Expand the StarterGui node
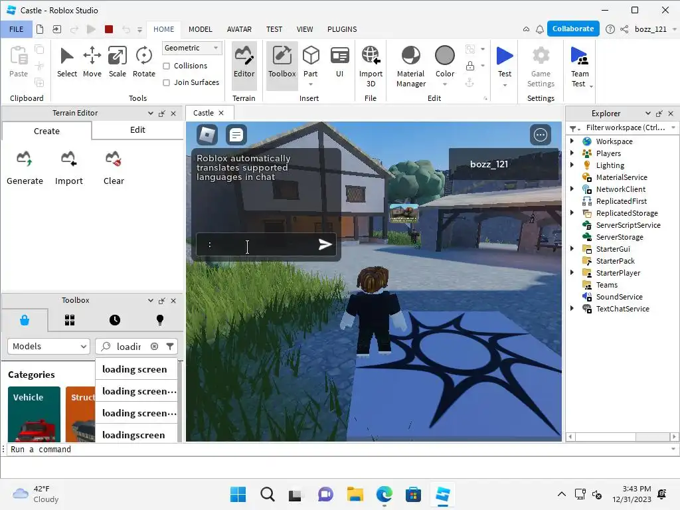Image resolution: width=680 pixels, height=510 pixels. point(572,249)
